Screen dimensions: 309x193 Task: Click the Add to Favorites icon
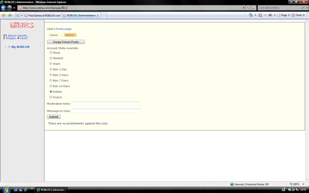point(10,15)
